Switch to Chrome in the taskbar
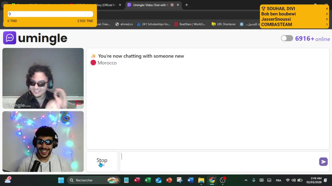The width and height of the screenshot is (332, 186). tap(212, 180)
